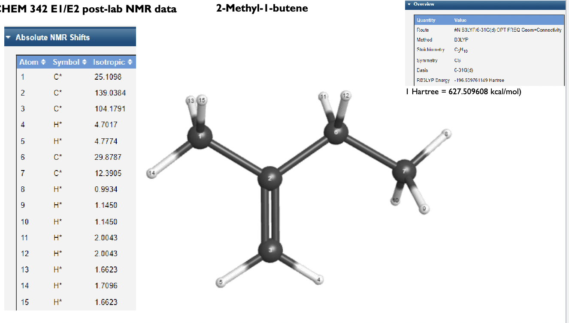Click the 1.1450 value in atom 9 row
This screenshot has height=323, width=569.
pos(106,205)
